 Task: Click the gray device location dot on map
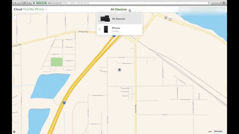[119, 70]
